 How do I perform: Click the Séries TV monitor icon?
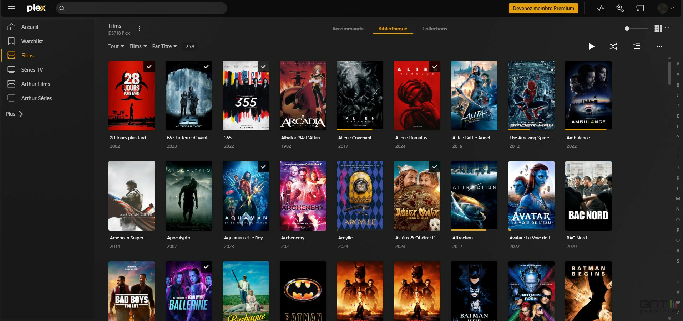tap(11, 69)
